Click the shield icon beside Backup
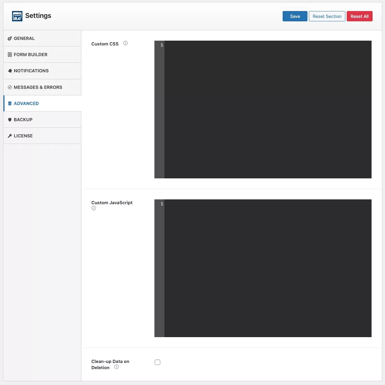Image resolution: width=385 pixels, height=385 pixels. tap(10, 120)
